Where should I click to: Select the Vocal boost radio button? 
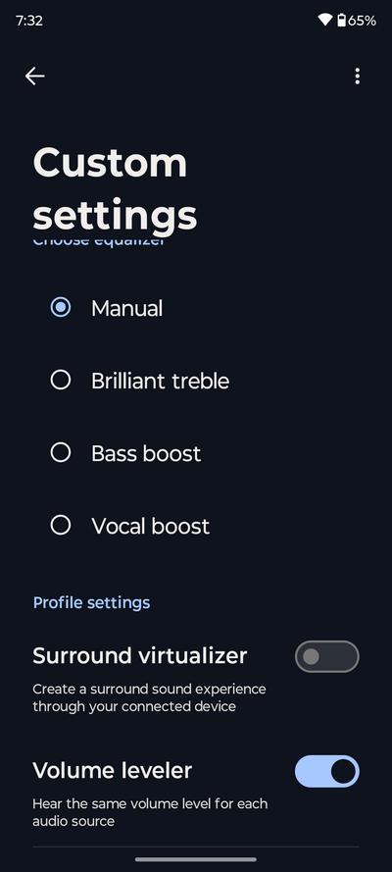pos(61,526)
